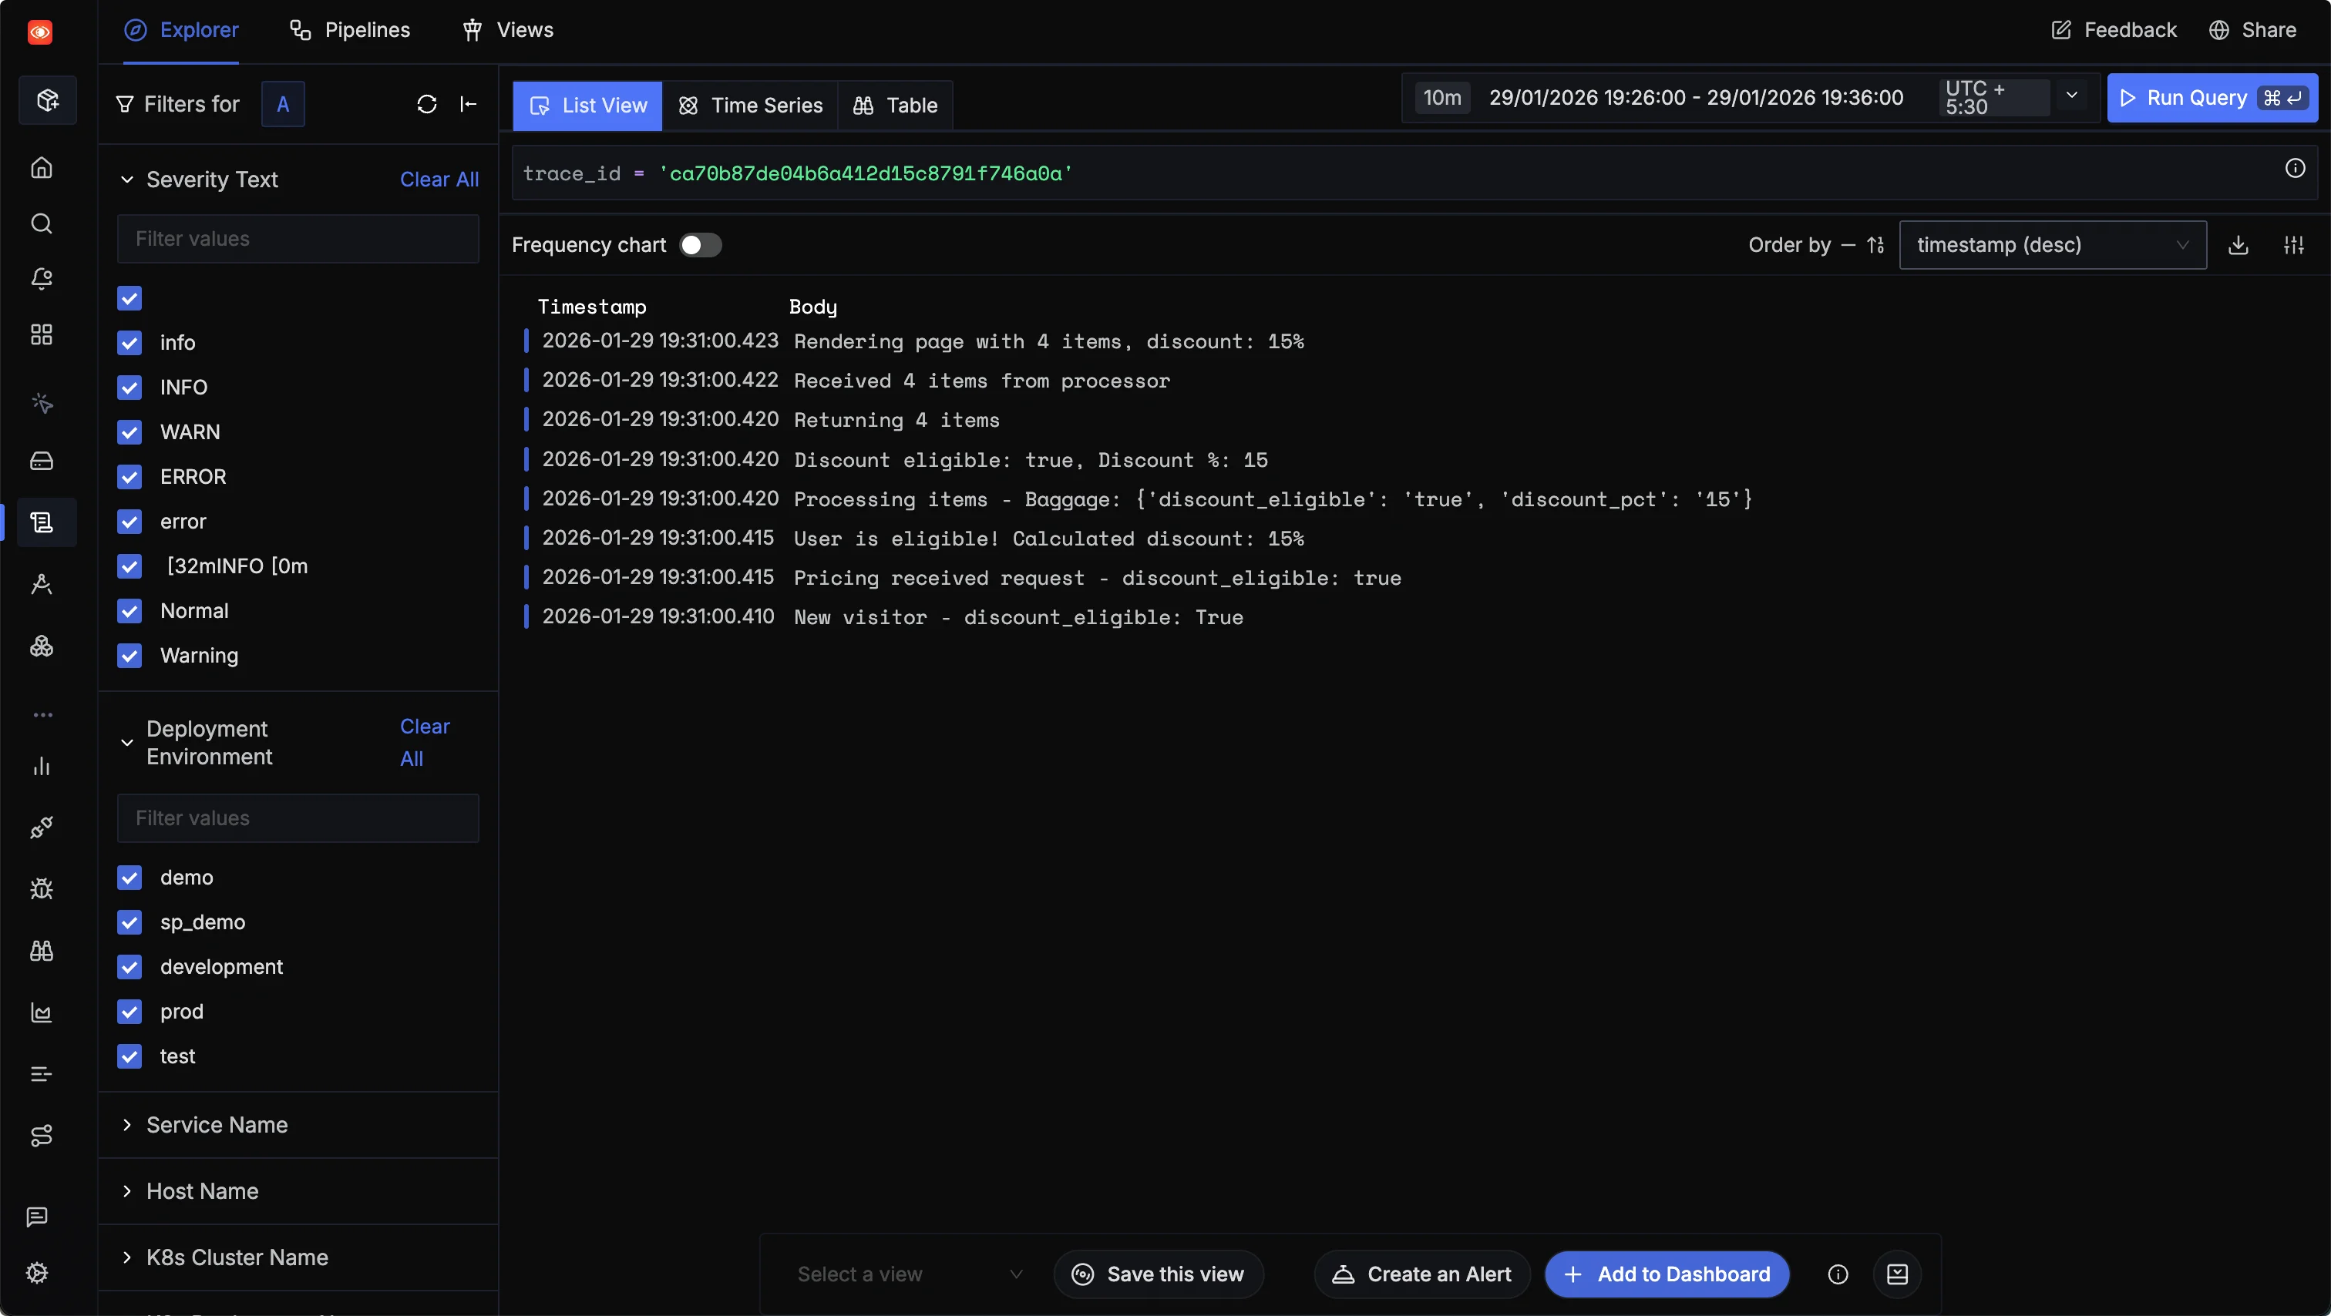Open the Alerts bell icon in sidebar

[42, 279]
